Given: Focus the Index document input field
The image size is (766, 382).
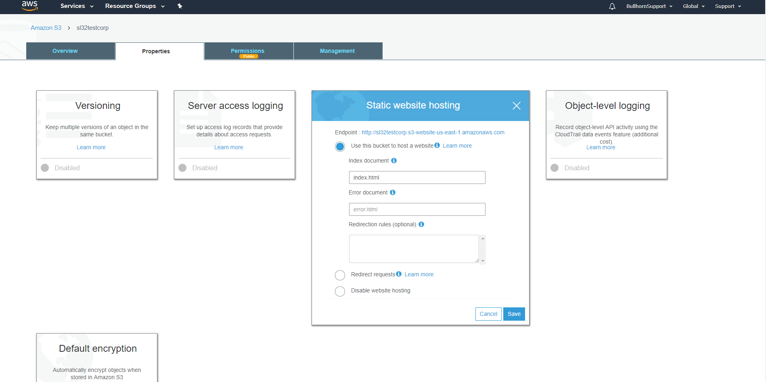Looking at the screenshot, I should pos(417,177).
